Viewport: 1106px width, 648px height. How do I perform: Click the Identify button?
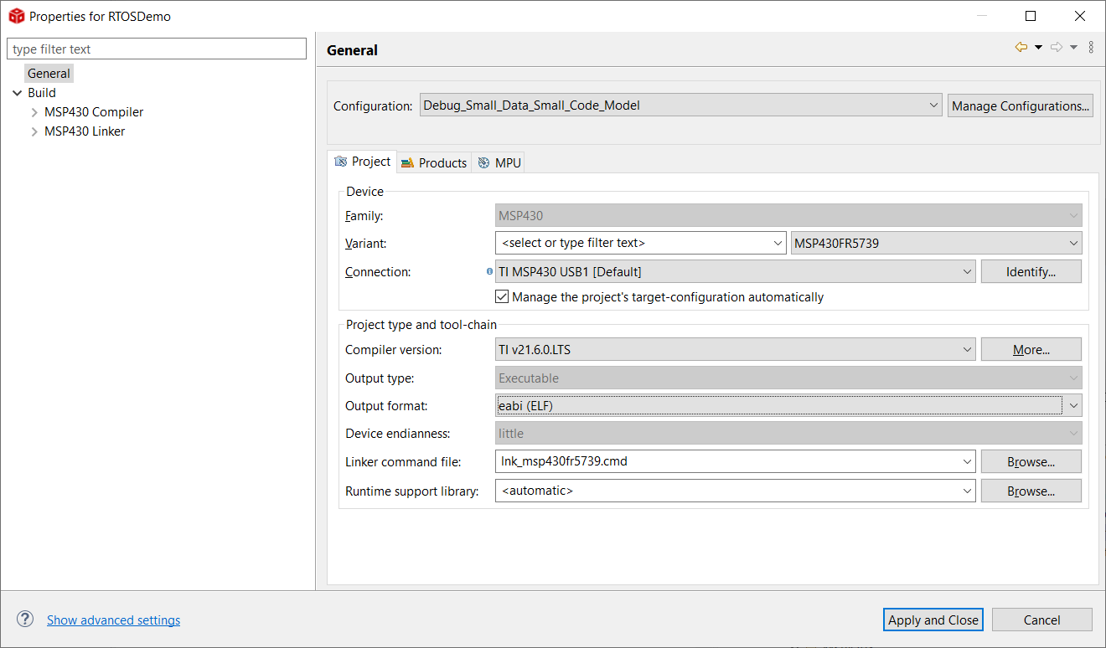(x=1031, y=271)
